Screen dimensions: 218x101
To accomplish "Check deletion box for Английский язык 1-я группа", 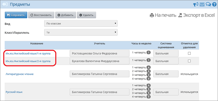I will tap(189, 53).
